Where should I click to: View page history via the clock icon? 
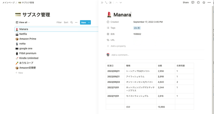[198, 2]
